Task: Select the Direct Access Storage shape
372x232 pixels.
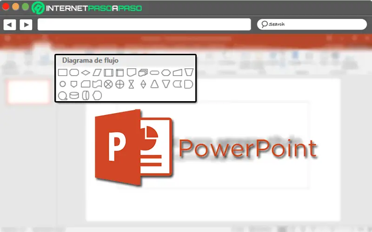Action: (86, 96)
